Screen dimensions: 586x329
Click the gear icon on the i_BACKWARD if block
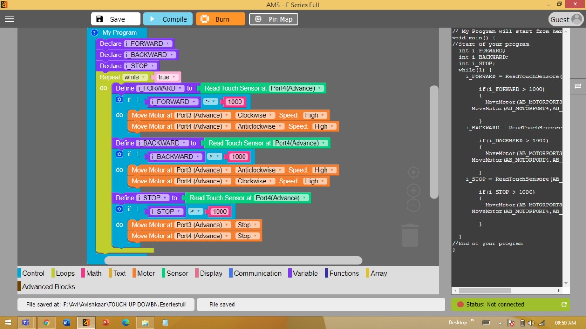(119, 154)
